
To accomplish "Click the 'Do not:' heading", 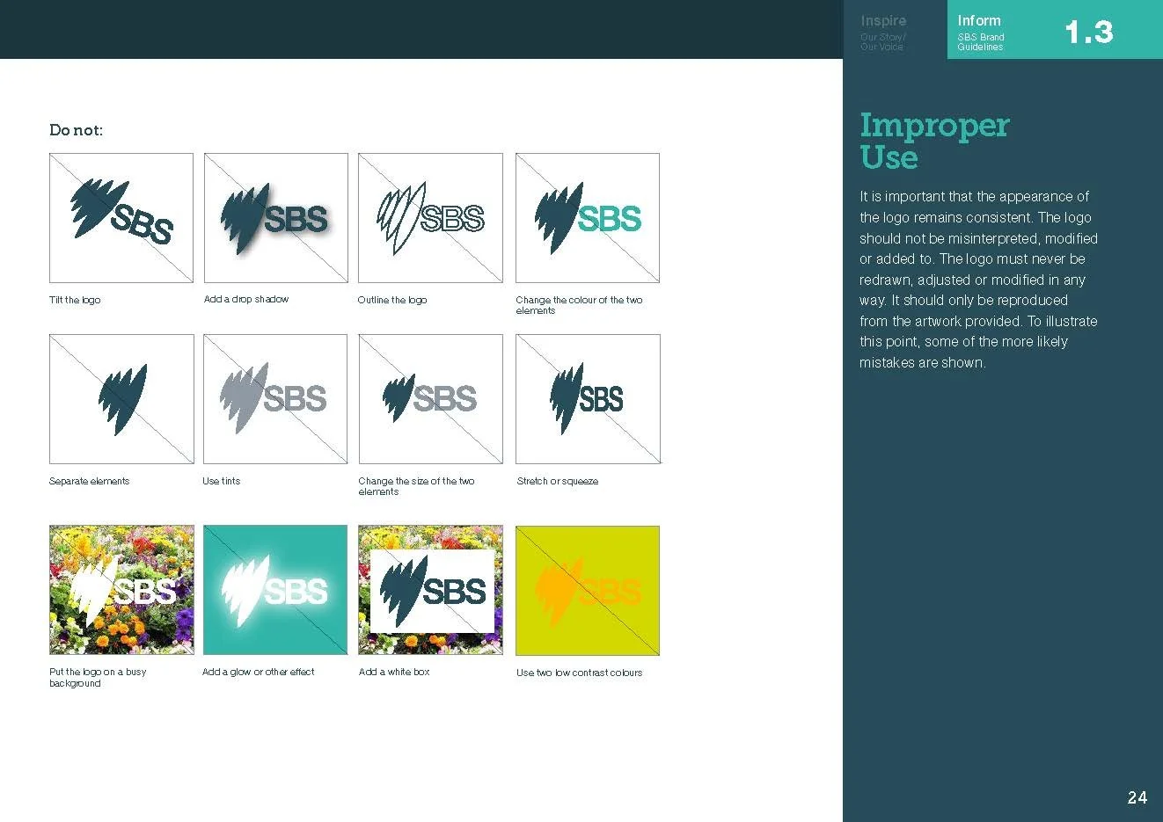I will click(x=77, y=130).
